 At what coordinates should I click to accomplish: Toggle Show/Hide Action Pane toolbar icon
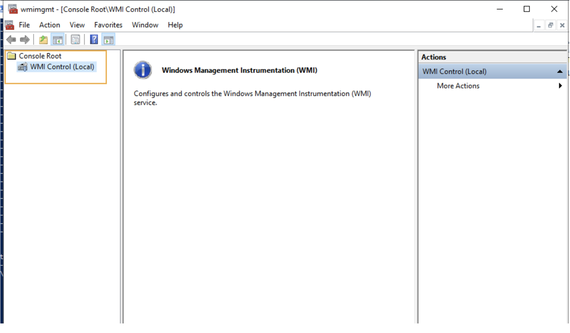[x=109, y=40]
